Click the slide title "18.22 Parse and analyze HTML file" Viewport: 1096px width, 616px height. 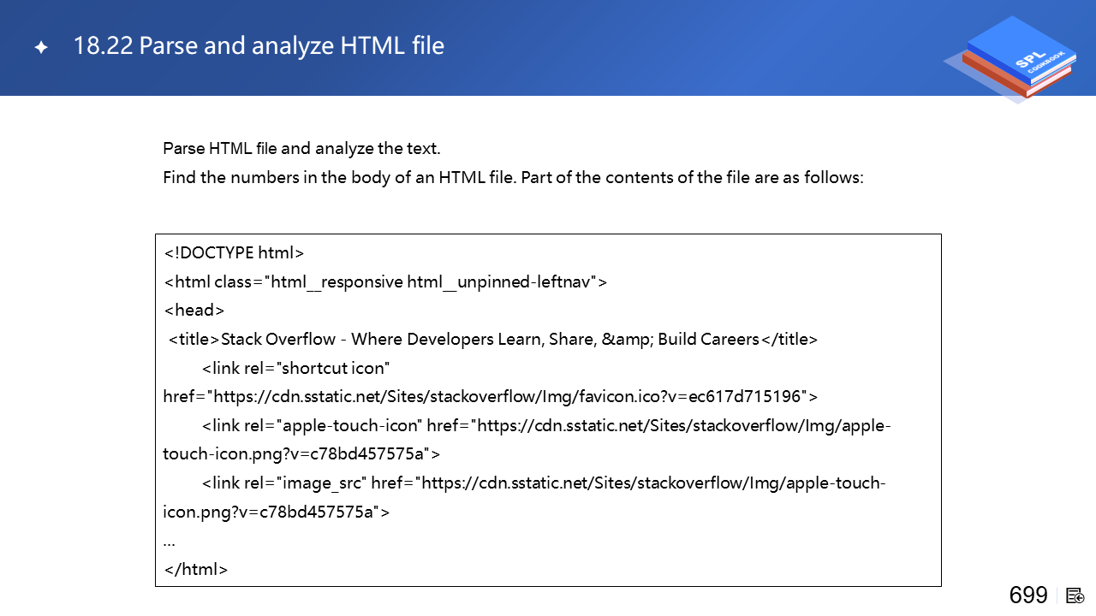click(x=259, y=45)
